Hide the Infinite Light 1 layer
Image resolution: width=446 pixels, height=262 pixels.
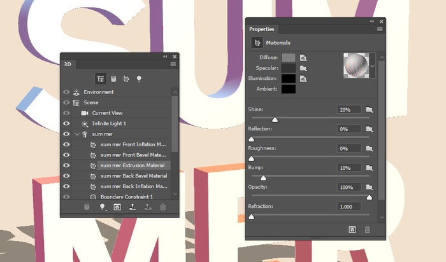tap(66, 123)
